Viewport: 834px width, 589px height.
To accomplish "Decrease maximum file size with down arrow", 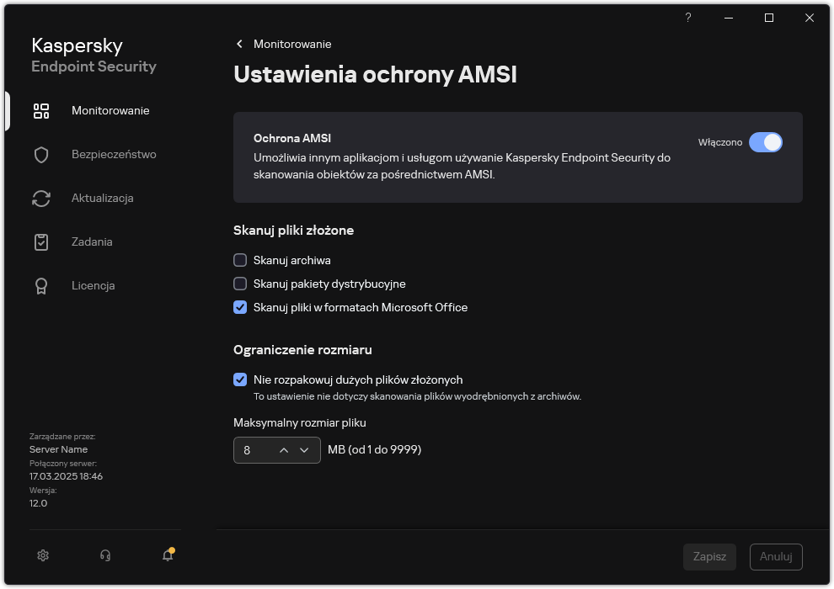I will click(304, 450).
